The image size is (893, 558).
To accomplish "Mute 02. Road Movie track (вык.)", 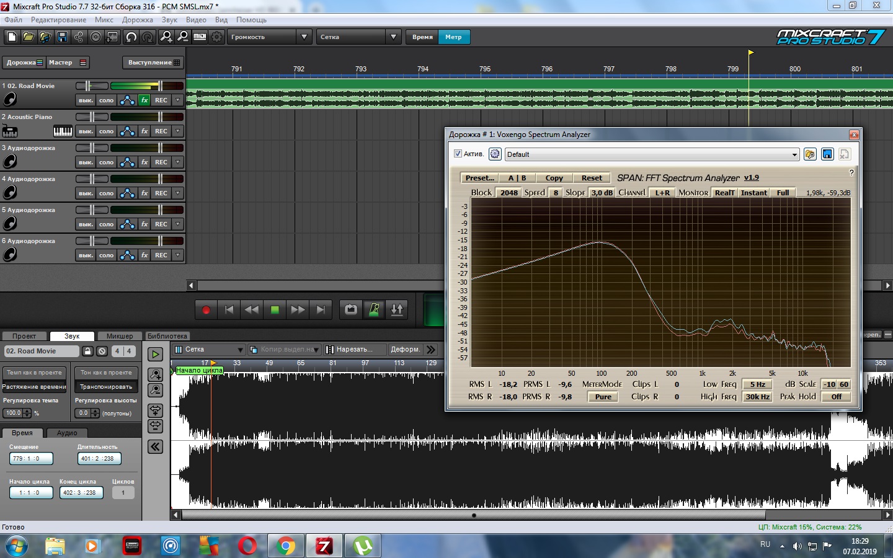I will [x=86, y=100].
